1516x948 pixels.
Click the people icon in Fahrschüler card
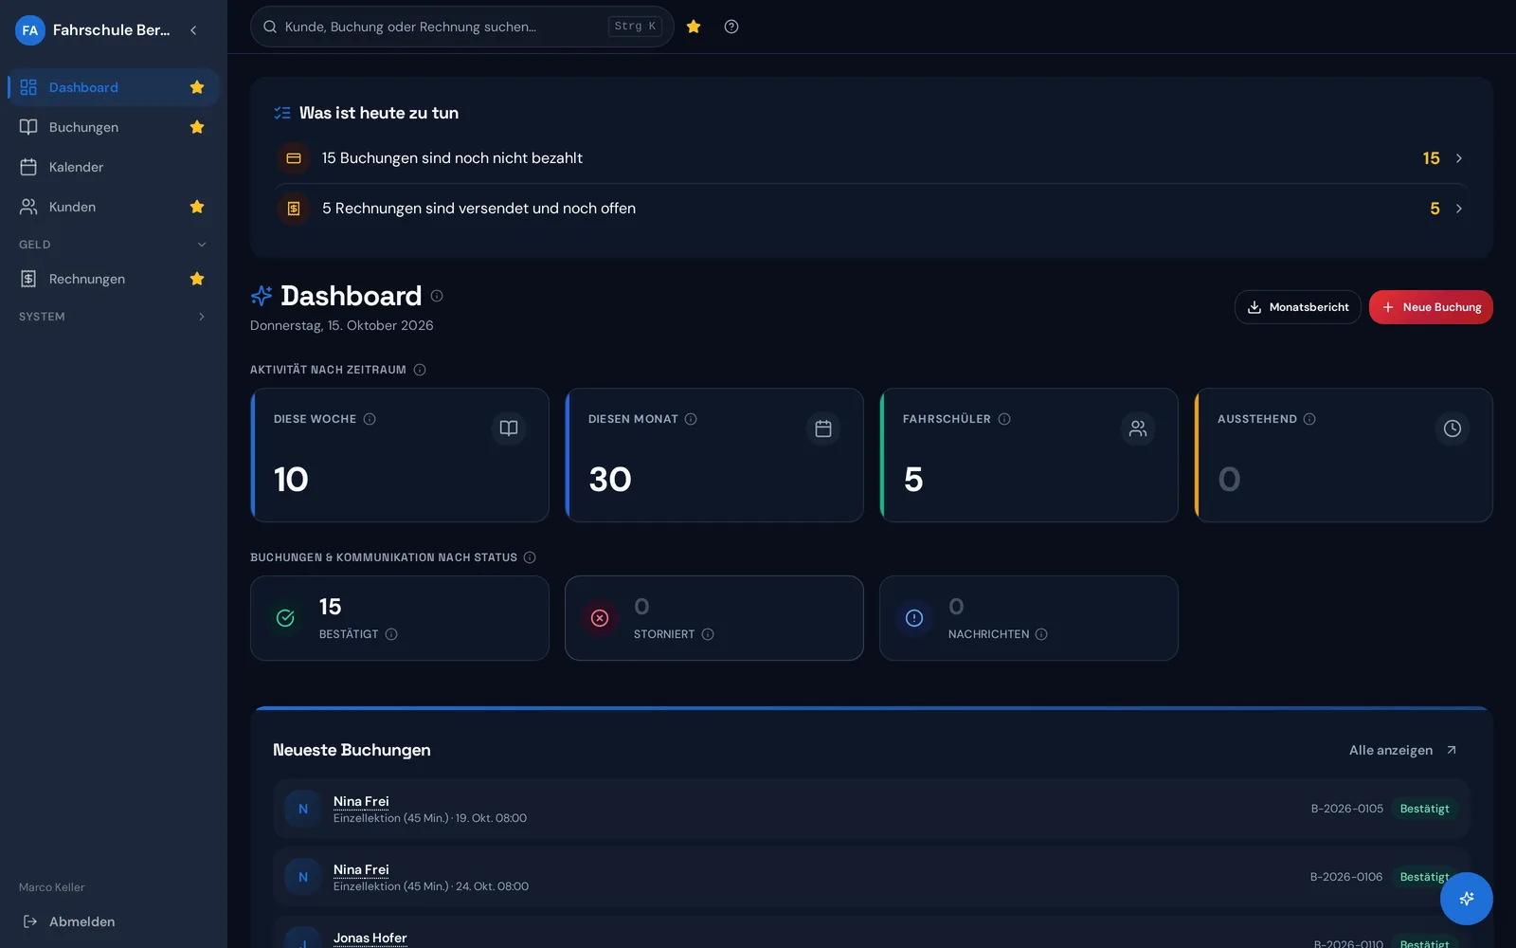[x=1138, y=428]
